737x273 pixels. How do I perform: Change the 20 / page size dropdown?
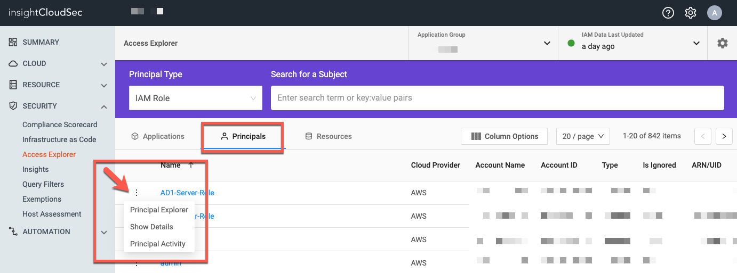pos(583,136)
